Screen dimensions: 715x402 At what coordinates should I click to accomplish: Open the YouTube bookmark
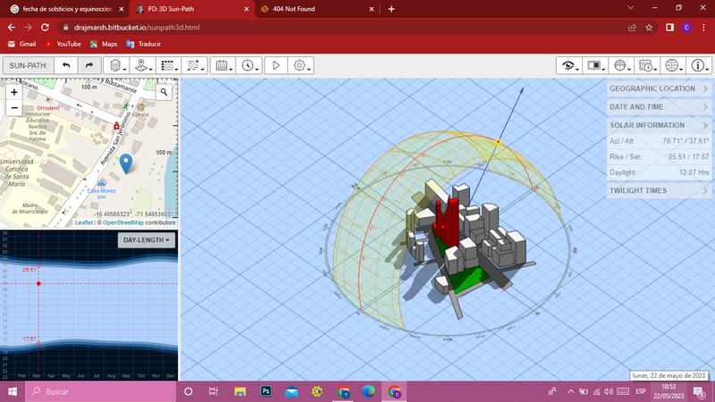coord(63,44)
